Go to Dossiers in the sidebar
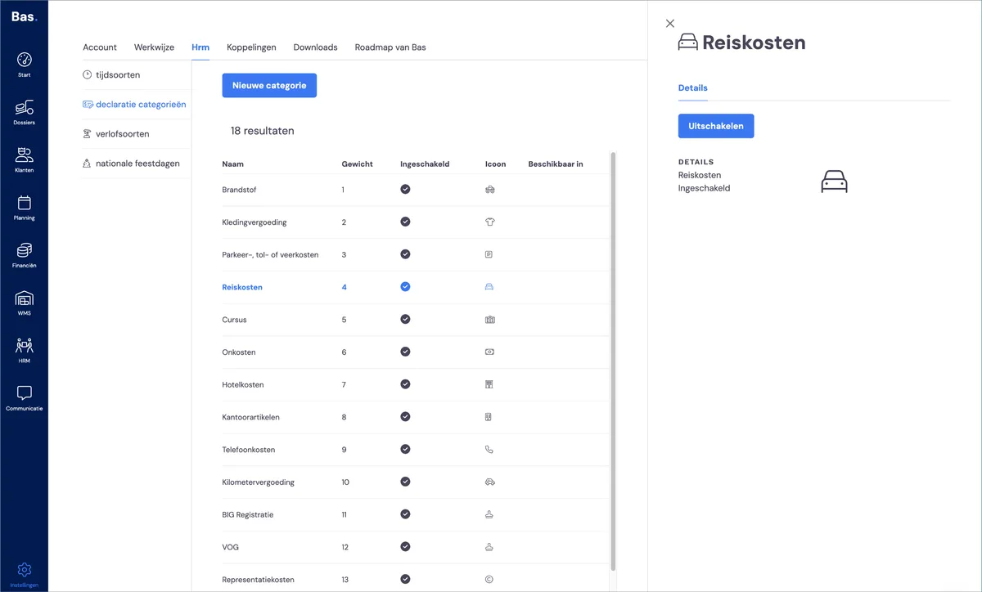 24,112
